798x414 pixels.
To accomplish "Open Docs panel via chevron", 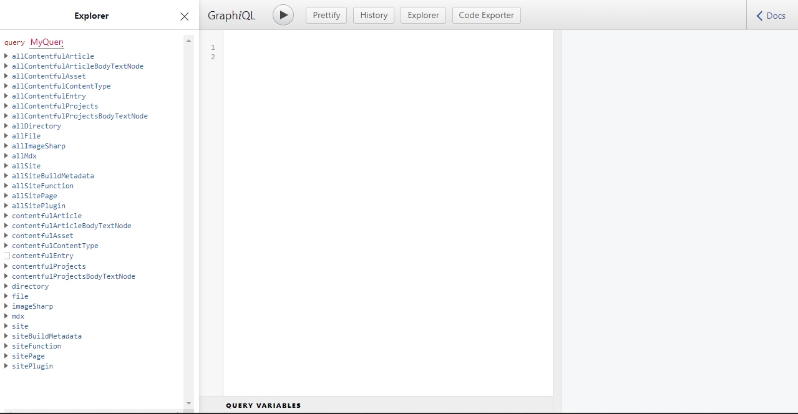I will pos(759,16).
